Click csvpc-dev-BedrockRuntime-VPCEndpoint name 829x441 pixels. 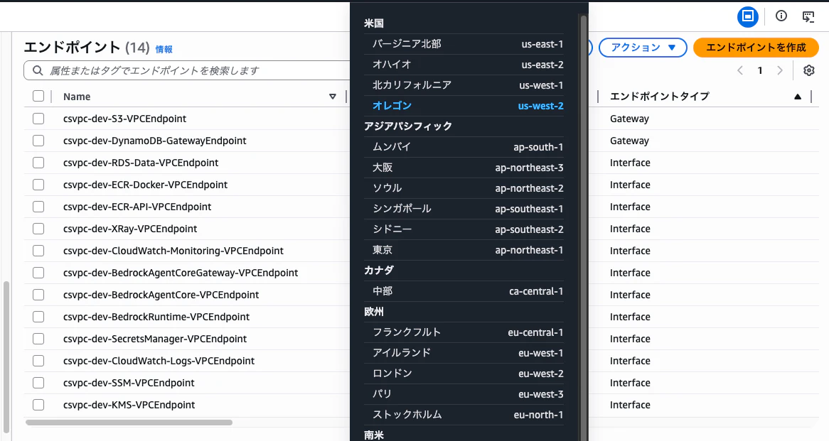[x=156, y=317]
